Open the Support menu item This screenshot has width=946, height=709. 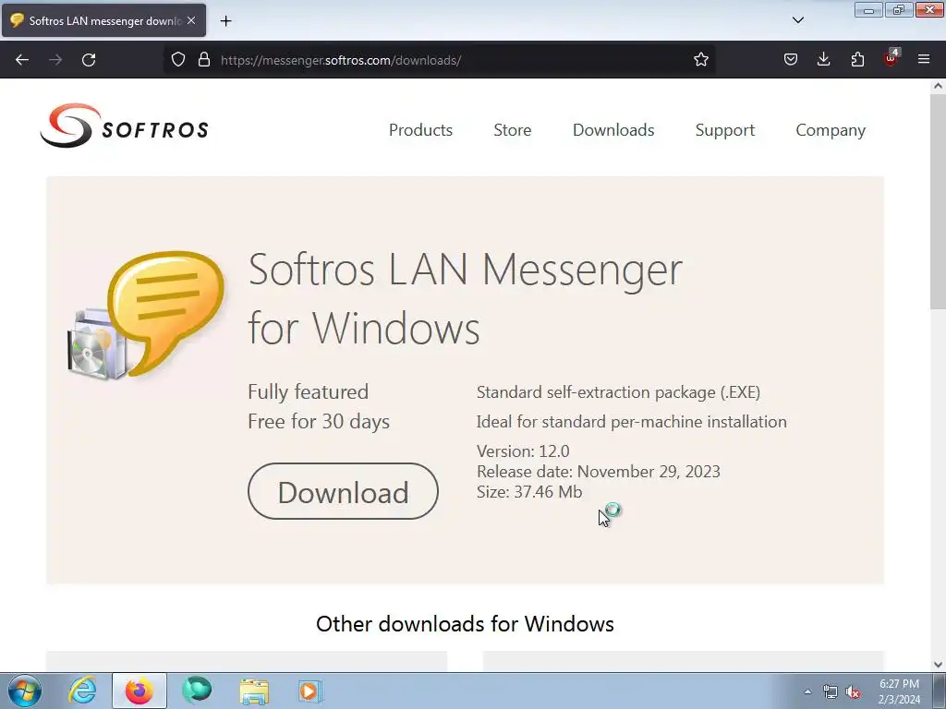point(724,130)
